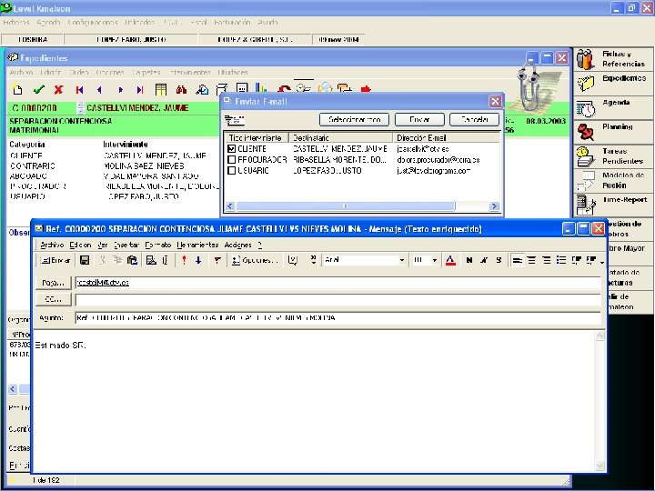Open the Insertar menu in message window
This screenshot has width=655, height=491.
point(126,245)
